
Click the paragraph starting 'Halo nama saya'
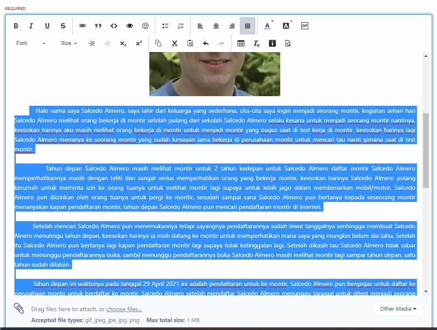(215, 130)
